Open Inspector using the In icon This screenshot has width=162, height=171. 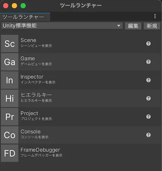tap(10, 80)
